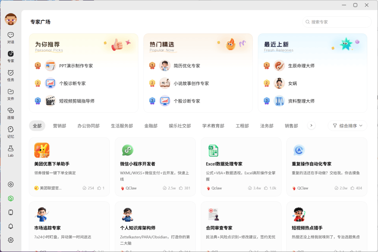The height and width of the screenshot is (252, 378).
Task: Click the 热门精选 section heading
Action: tap(162, 44)
